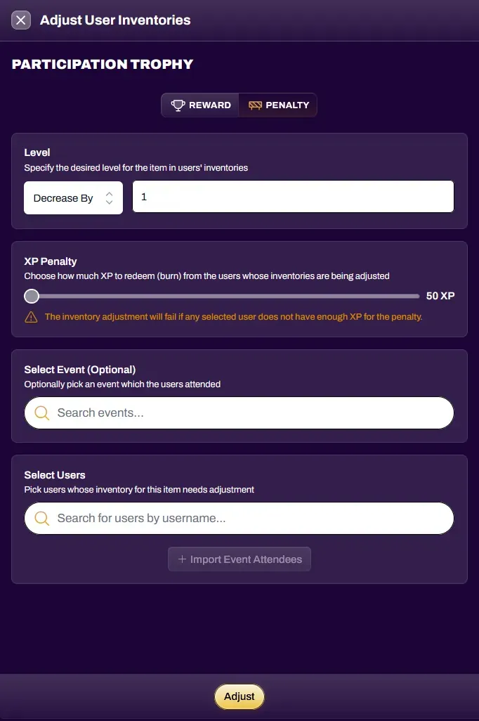Focus the Search events field
The width and height of the screenshot is (479, 721).
pos(239,413)
